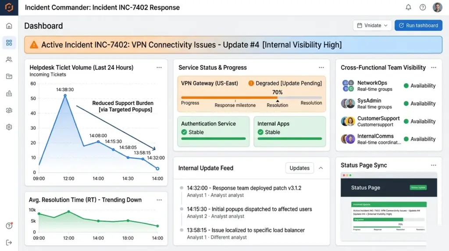Open the Status Page Sync options menu
Image resolution: width=449 pixels, height=251 pixels.
coord(434,165)
